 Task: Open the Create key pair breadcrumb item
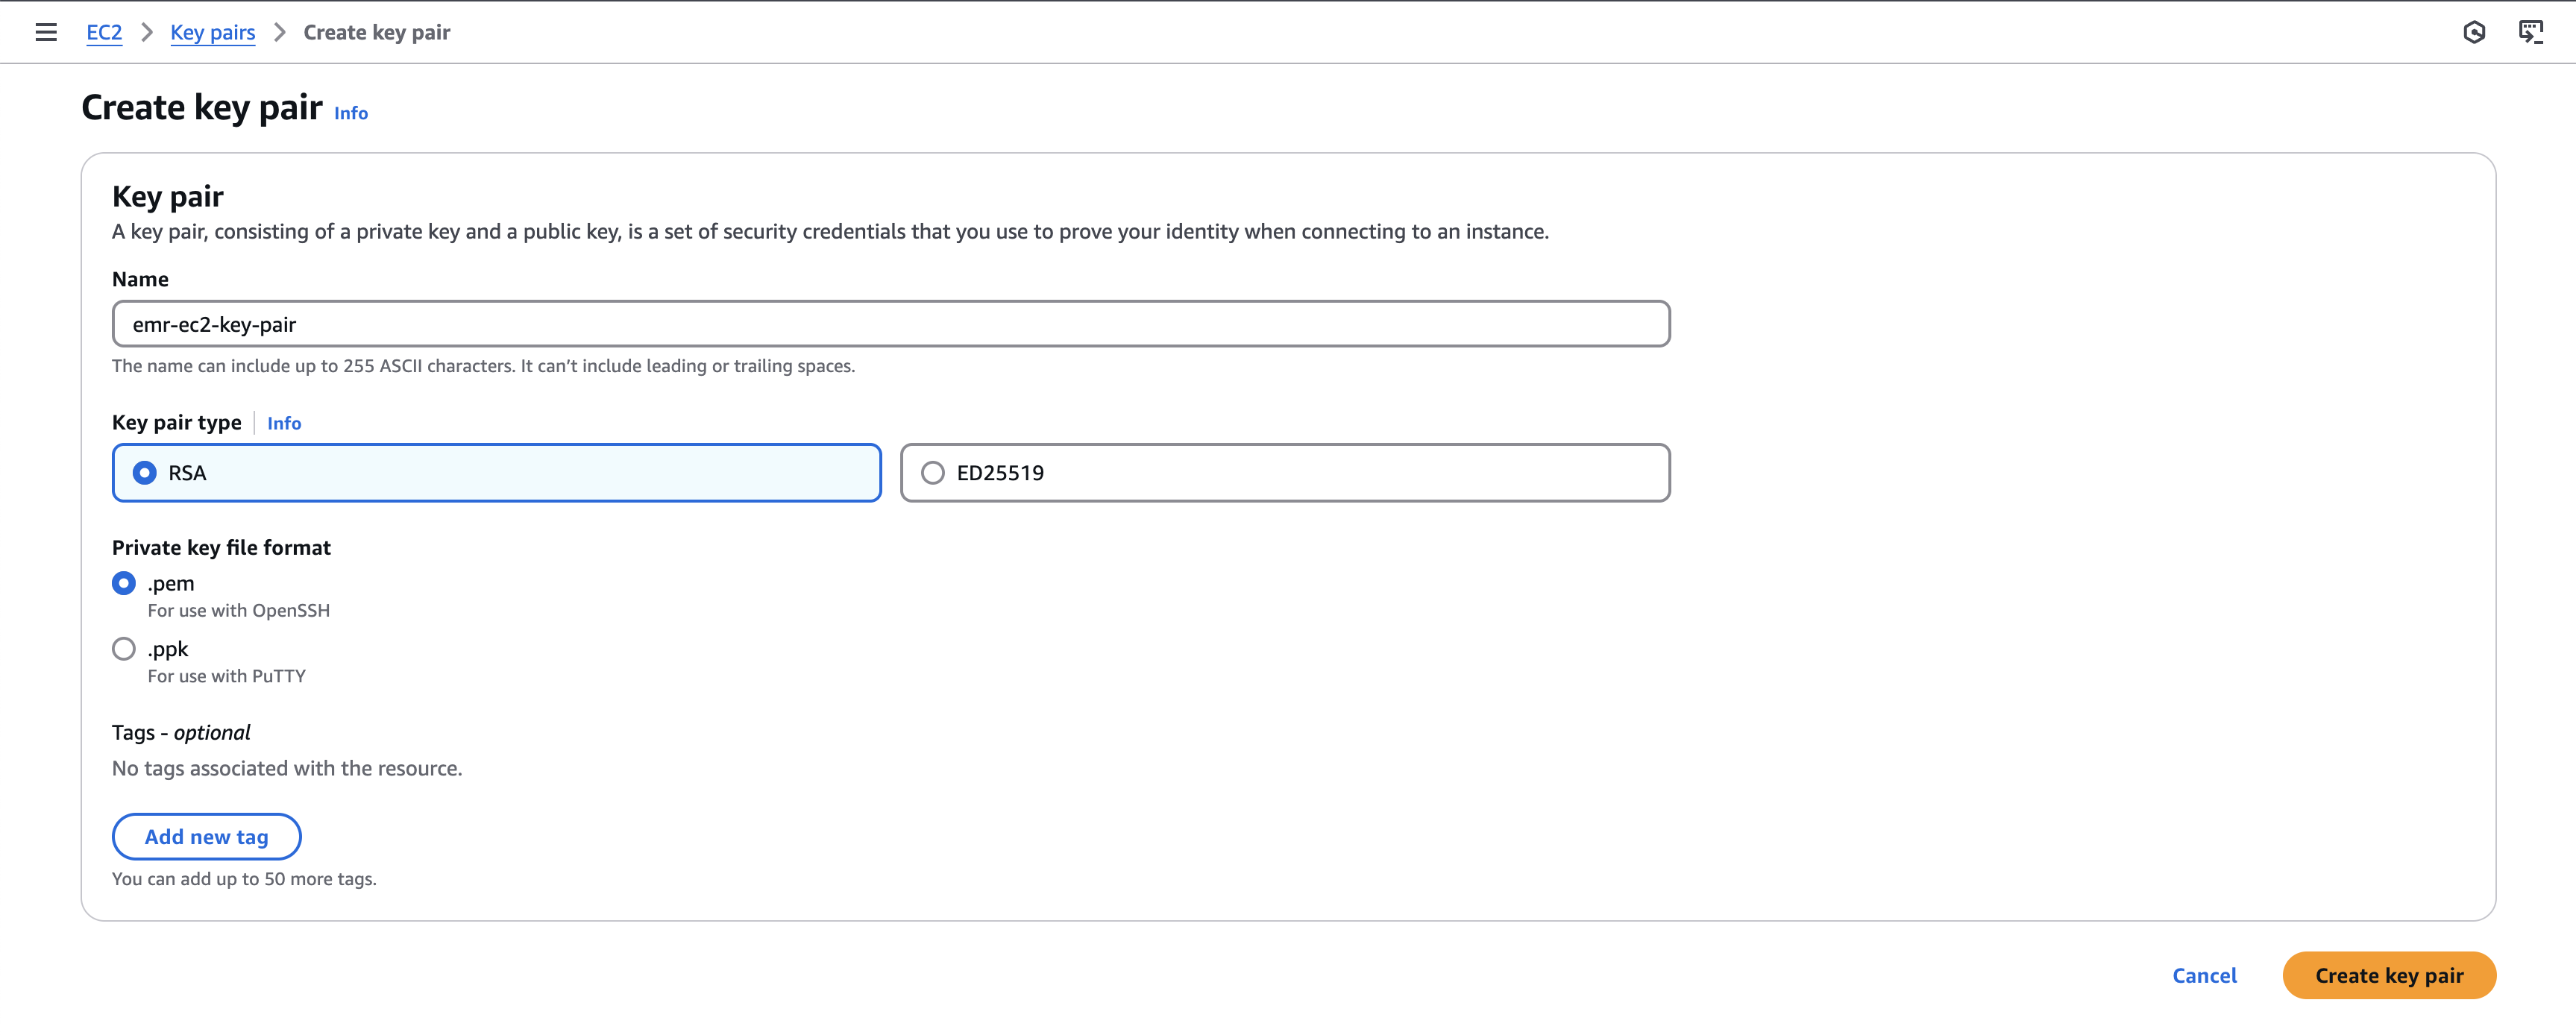(377, 31)
